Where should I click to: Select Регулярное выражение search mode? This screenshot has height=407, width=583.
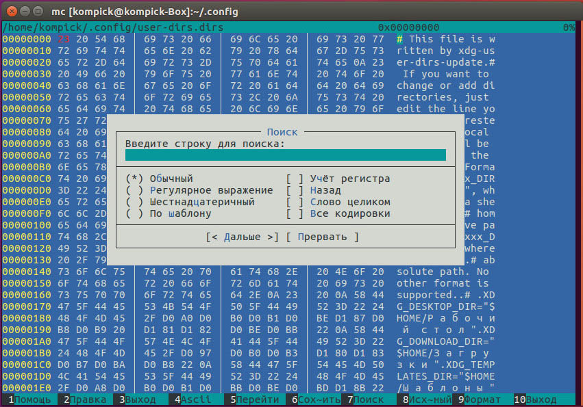(199, 190)
